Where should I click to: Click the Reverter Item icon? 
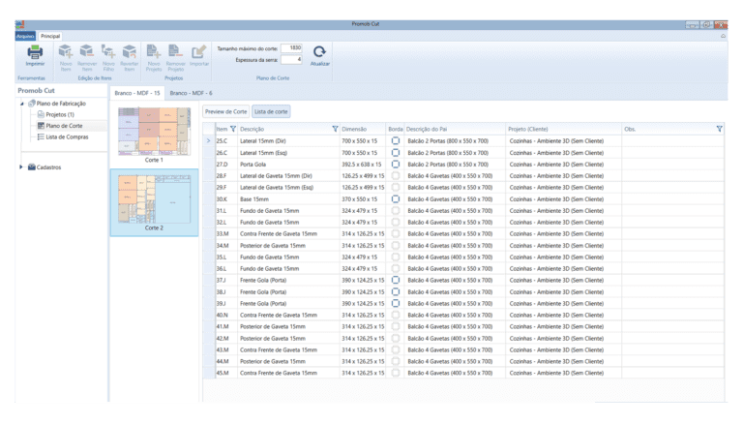click(x=130, y=52)
